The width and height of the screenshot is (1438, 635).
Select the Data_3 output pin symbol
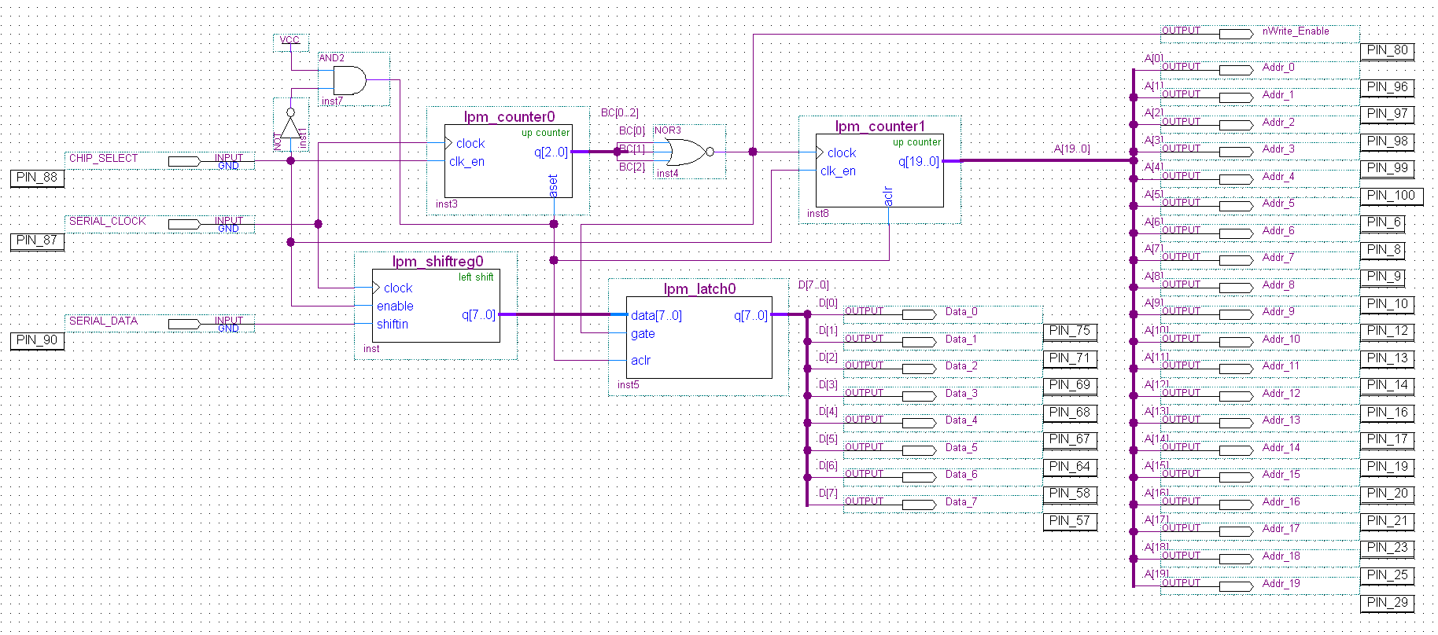pyautogui.click(x=919, y=396)
